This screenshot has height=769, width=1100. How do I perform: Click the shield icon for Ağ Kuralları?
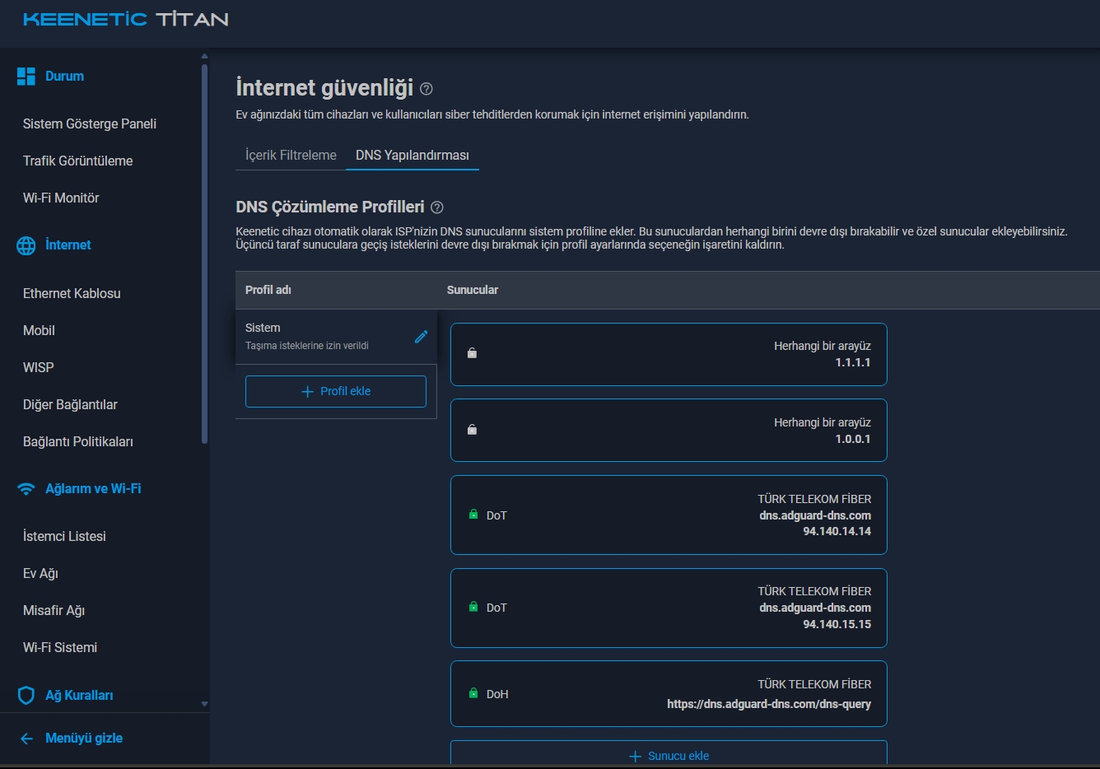pos(26,696)
